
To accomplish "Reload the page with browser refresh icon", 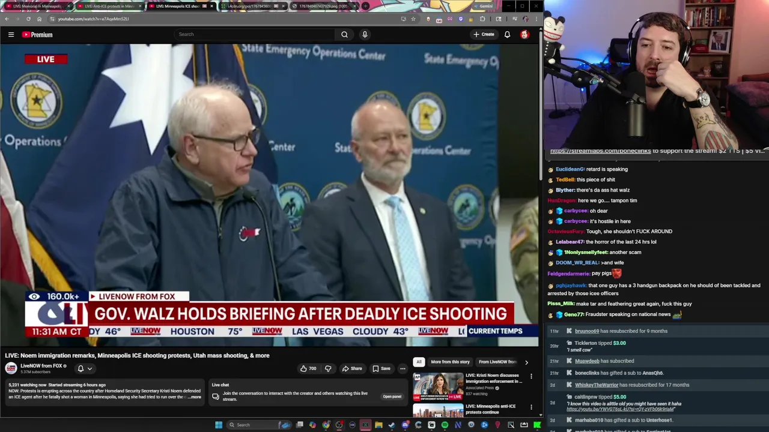I will tap(28, 19).
